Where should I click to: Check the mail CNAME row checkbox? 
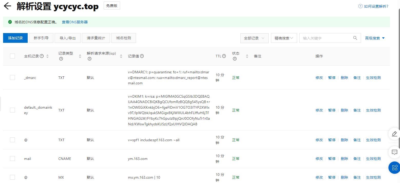[12, 158]
